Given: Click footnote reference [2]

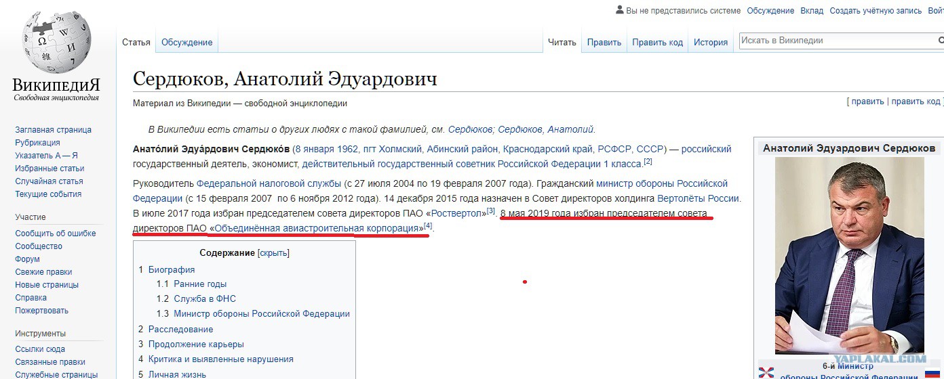Looking at the screenshot, I should [648, 161].
